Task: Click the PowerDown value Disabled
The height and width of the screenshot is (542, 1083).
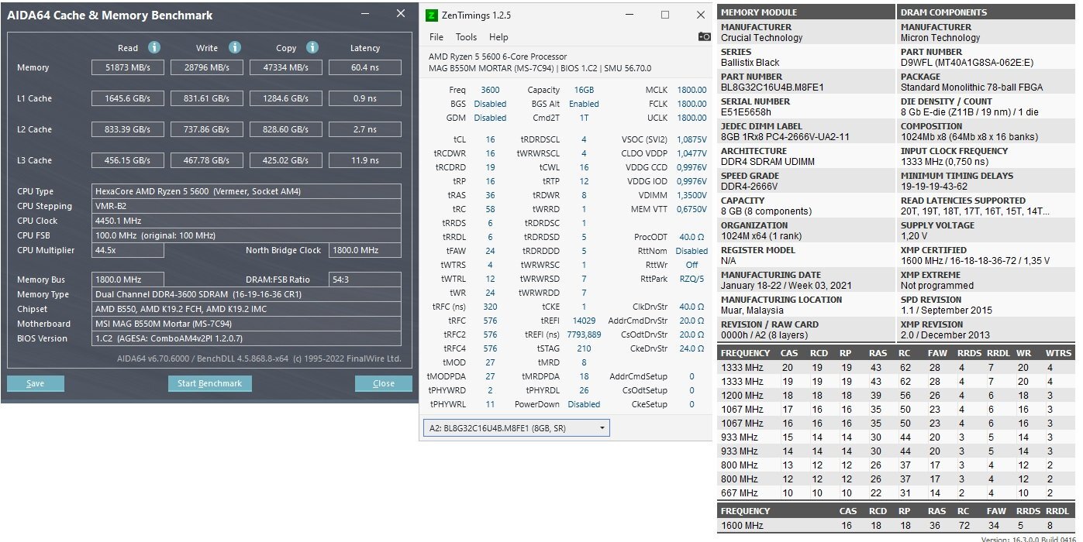Action: 584,404
